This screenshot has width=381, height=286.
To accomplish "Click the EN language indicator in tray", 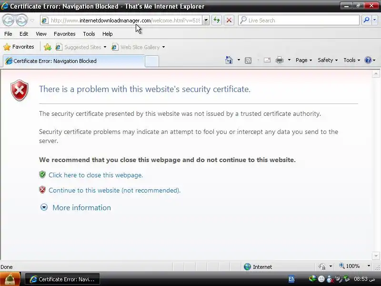I will [x=291, y=279].
